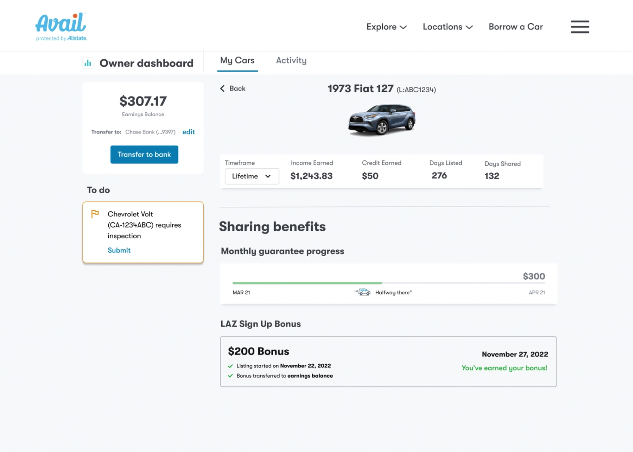Click the orange flag icon in To do

(x=95, y=214)
